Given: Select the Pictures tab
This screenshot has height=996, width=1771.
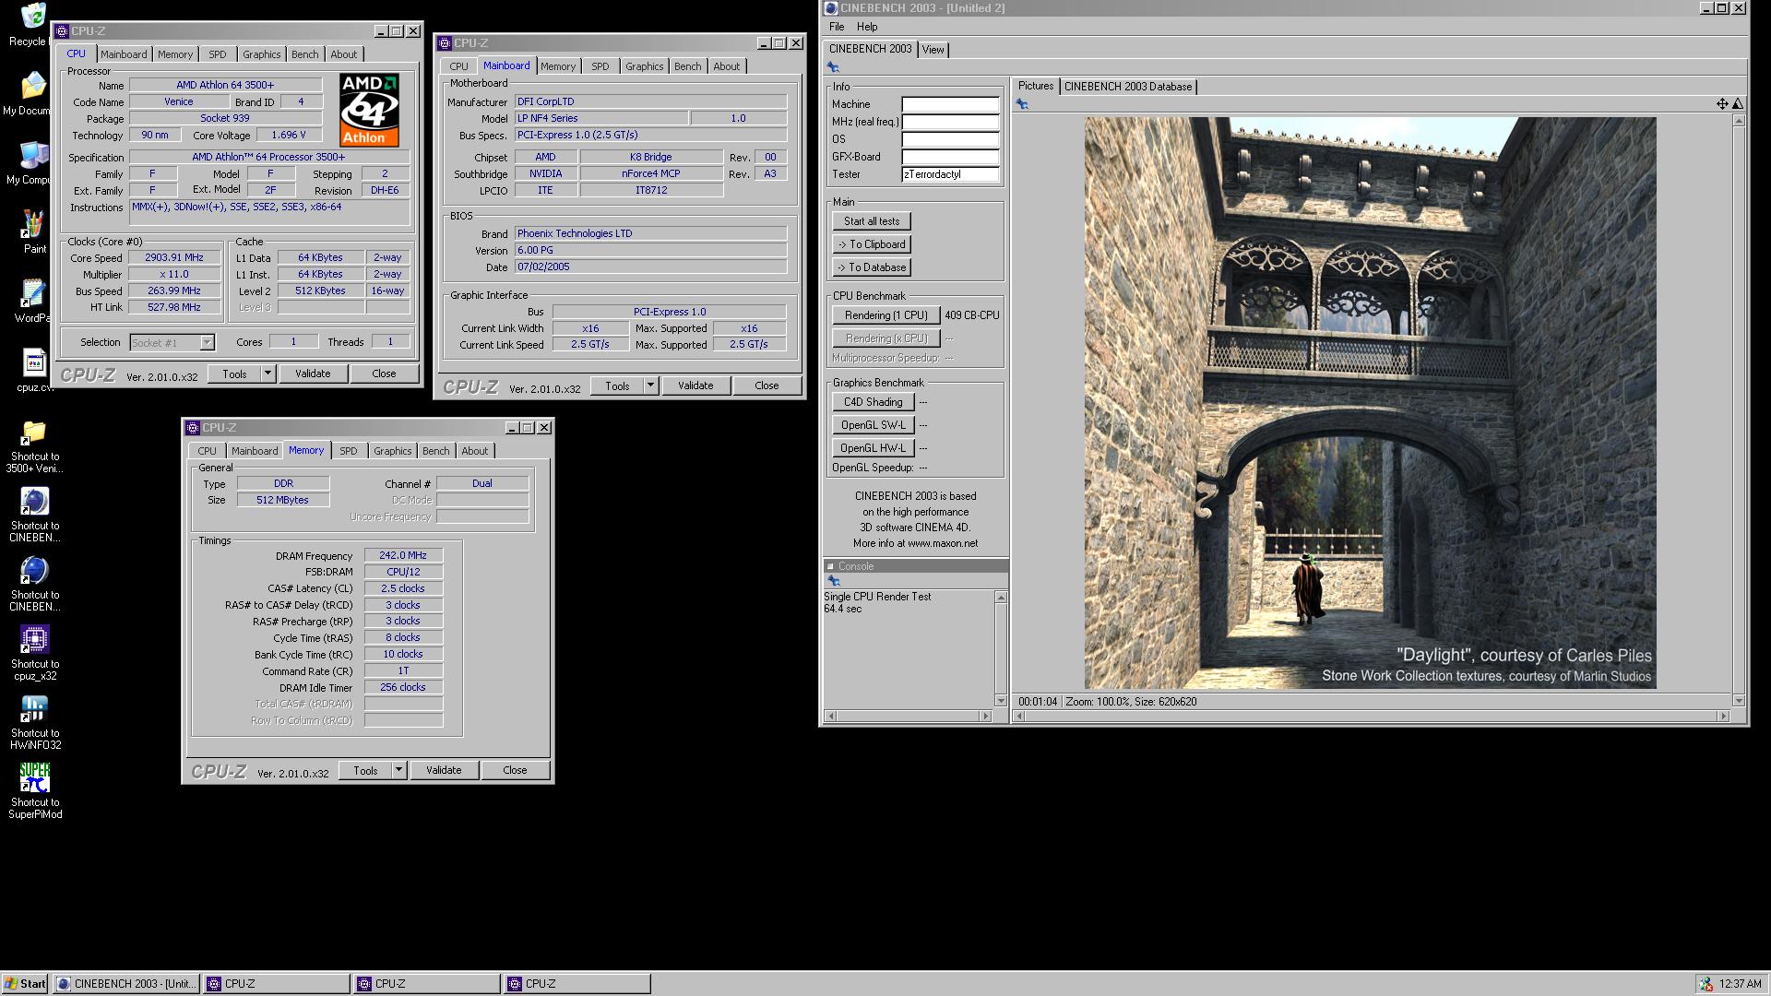Looking at the screenshot, I should click(1036, 86).
